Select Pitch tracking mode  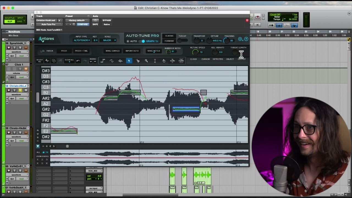64,51
